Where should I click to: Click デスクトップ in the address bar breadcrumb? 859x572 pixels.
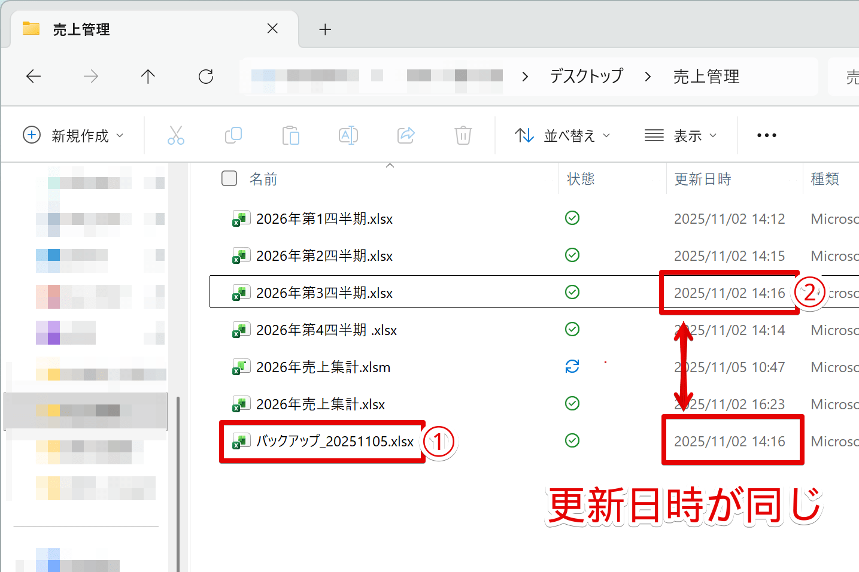[x=585, y=76]
